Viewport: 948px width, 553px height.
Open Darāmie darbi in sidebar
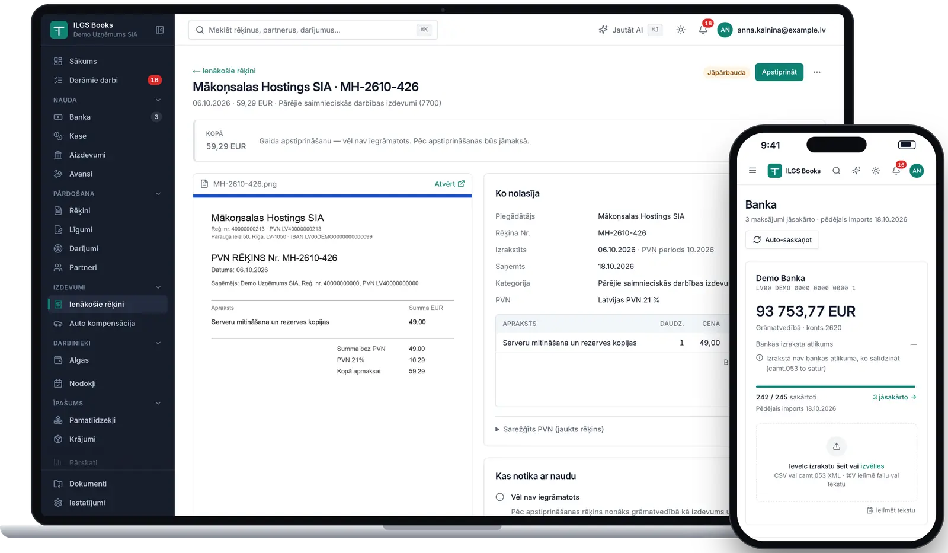click(107, 80)
